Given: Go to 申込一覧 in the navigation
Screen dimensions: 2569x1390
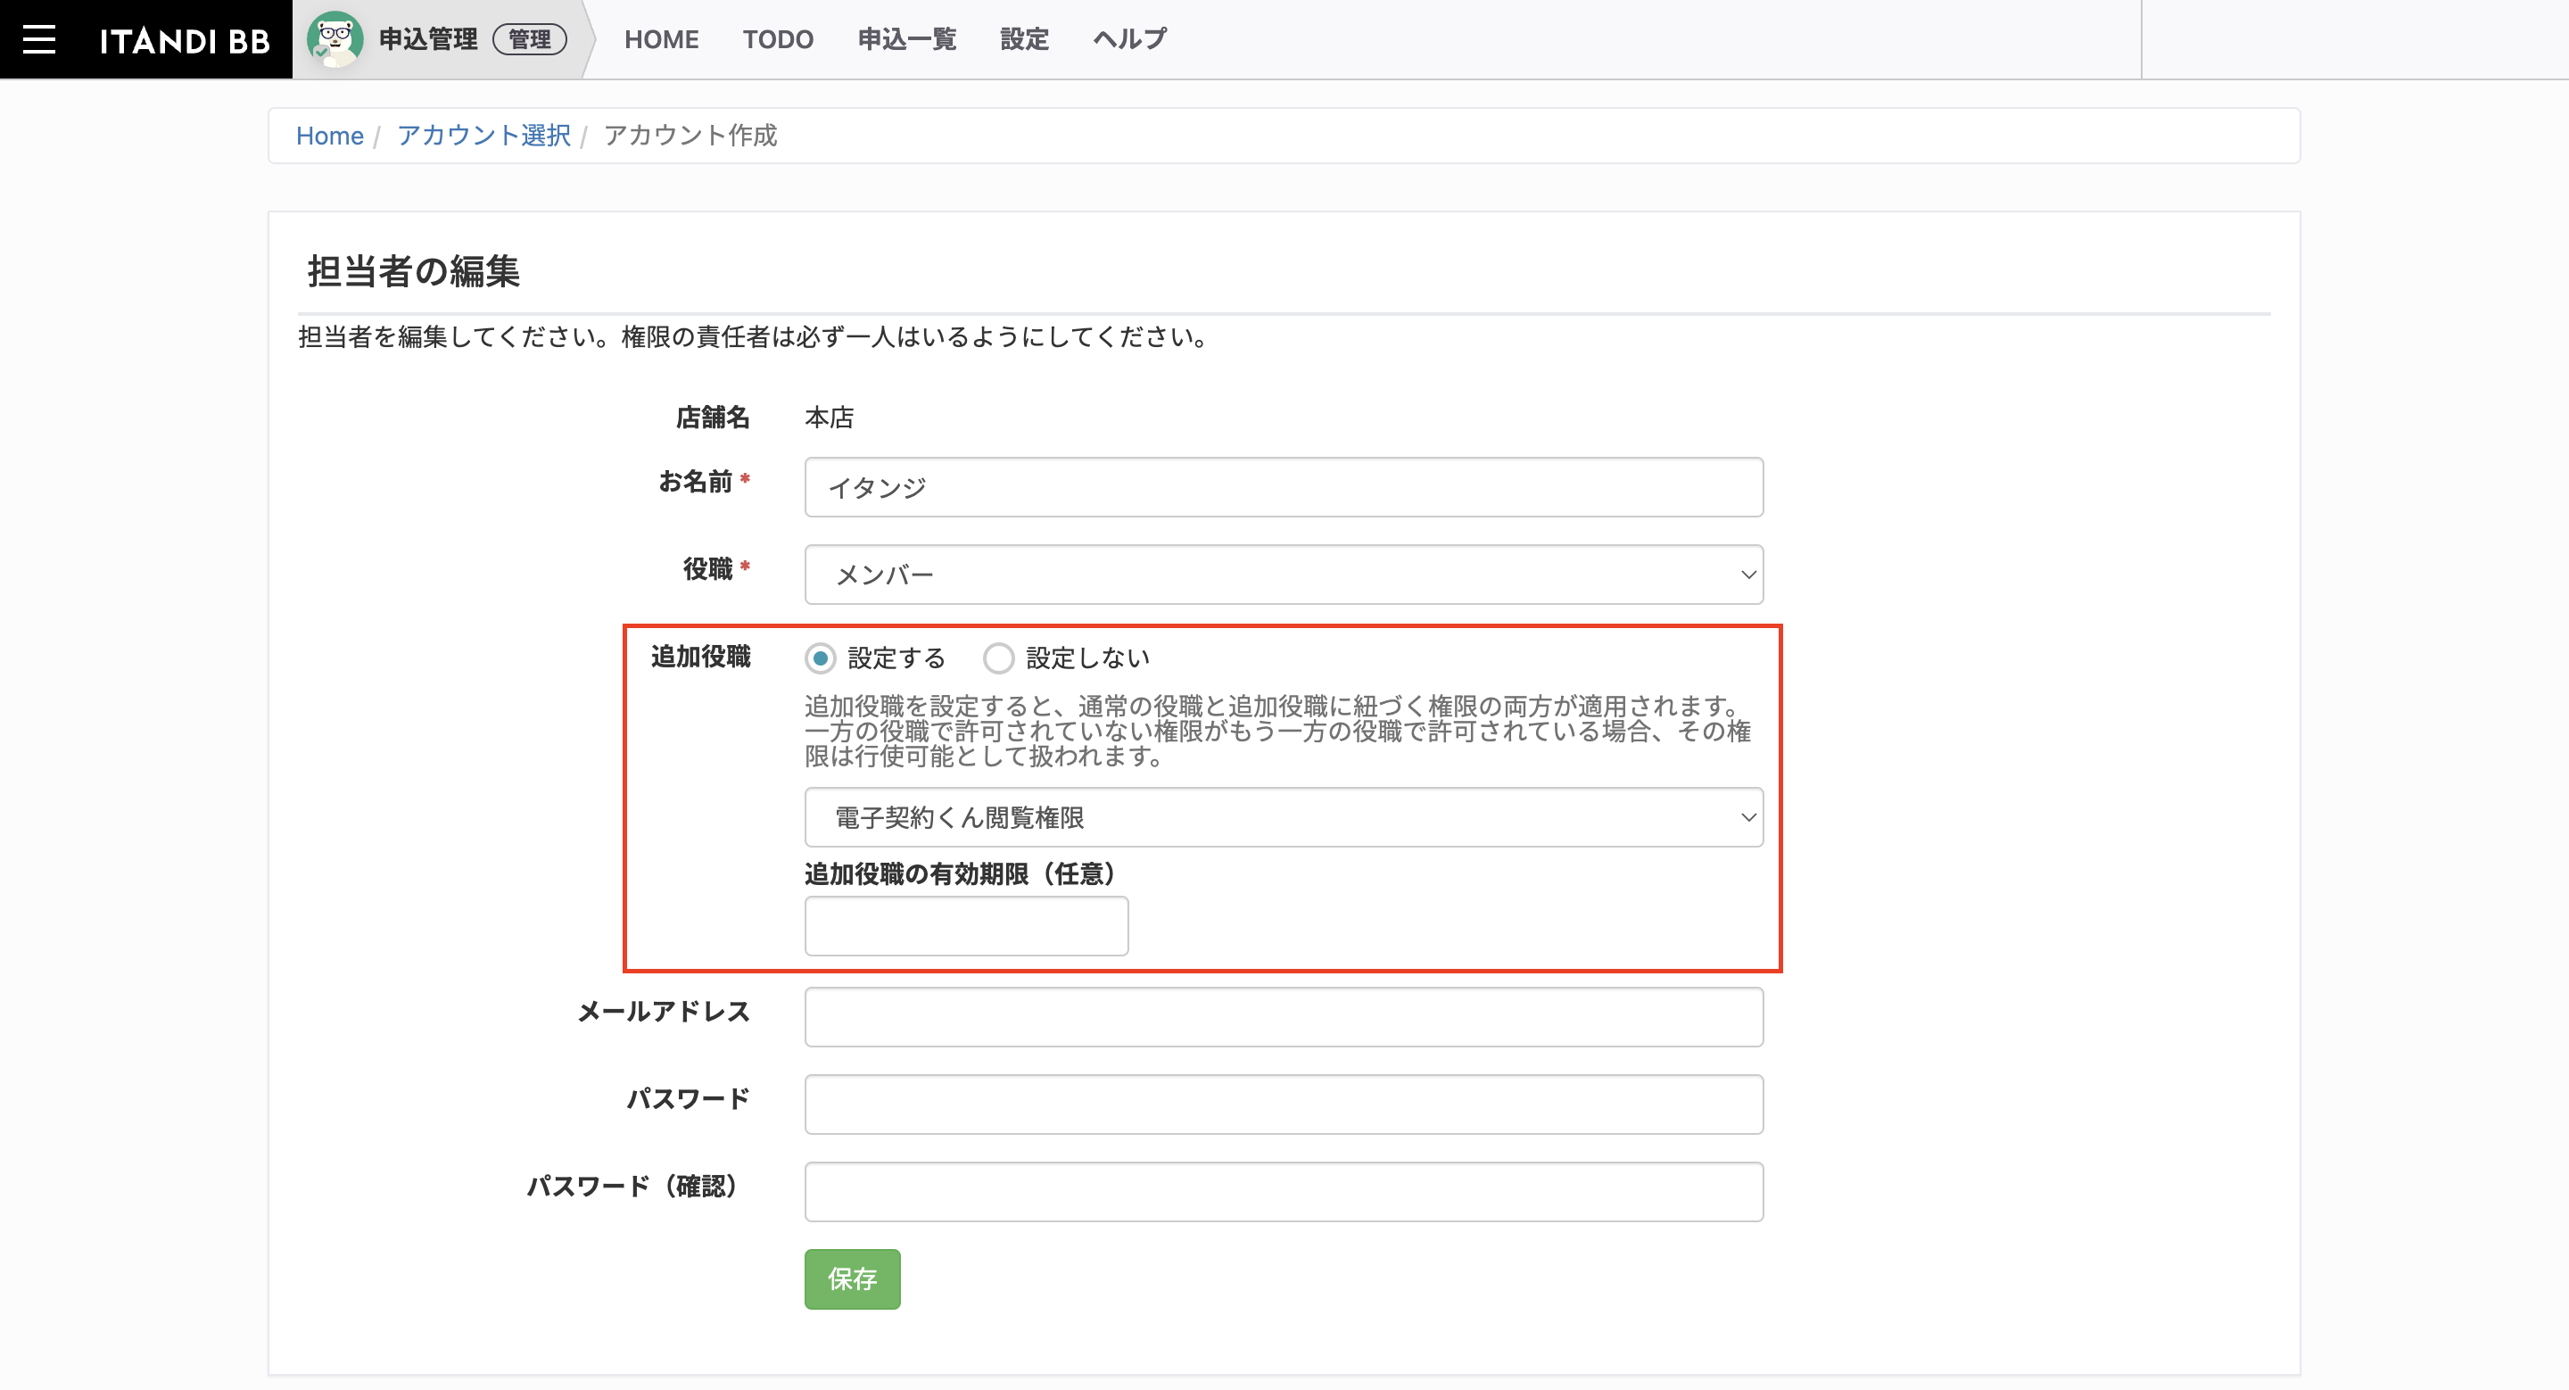Looking at the screenshot, I should [x=906, y=39].
